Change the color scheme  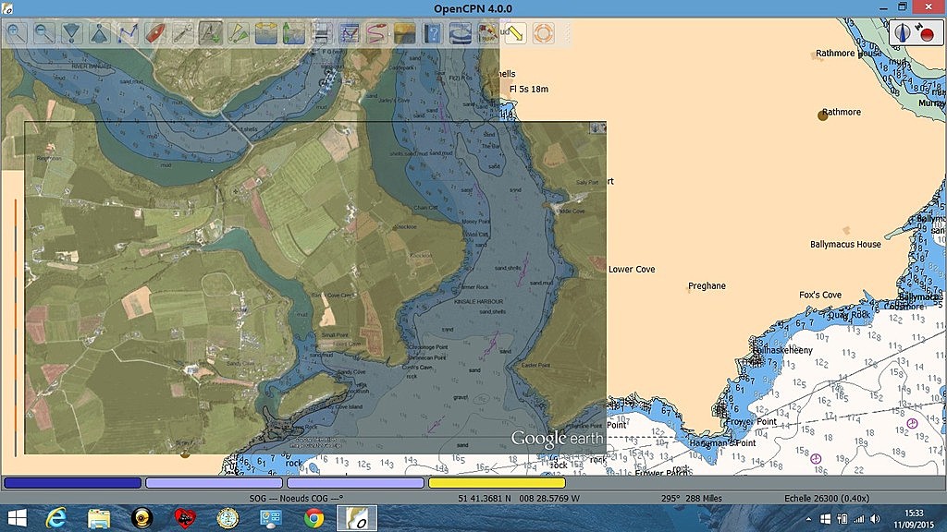(x=405, y=33)
